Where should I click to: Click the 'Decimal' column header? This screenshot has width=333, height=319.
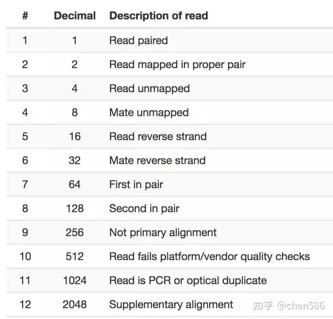click(x=75, y=16)
